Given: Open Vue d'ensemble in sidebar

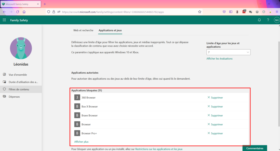Looking at the screenshot, I should click(21, 74).
